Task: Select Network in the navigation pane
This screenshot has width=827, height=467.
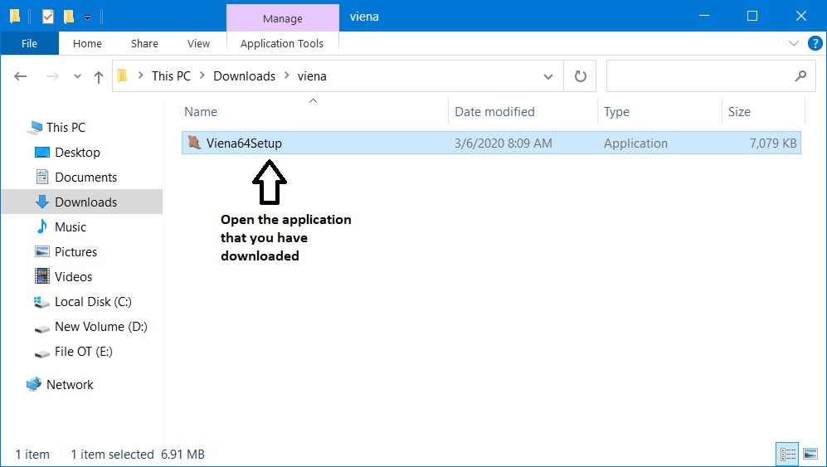Action: point(70,385)
